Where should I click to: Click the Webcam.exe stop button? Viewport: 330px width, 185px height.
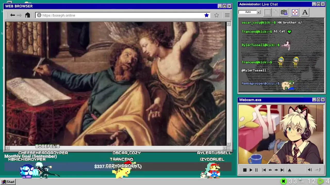(245, 170)
